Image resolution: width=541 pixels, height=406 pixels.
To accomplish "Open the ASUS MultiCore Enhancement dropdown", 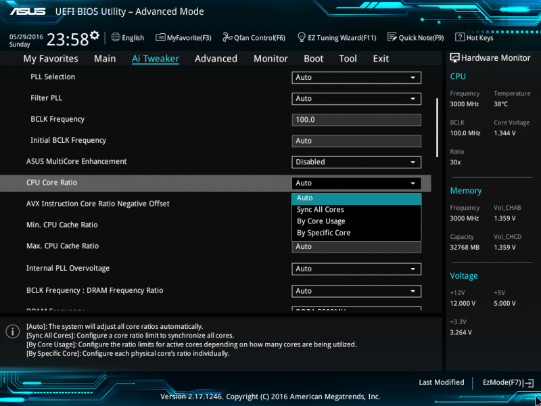I will pos(356,162).
